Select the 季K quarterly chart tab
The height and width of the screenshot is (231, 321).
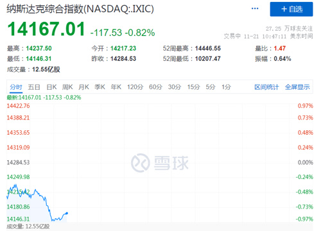tap(100, 87)
